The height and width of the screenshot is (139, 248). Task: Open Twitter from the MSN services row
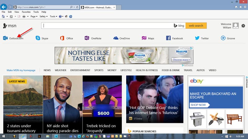(x=202, y=38)
